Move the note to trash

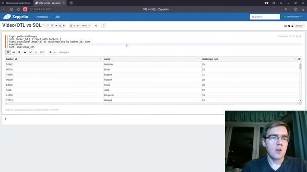[x=104, y=25]
